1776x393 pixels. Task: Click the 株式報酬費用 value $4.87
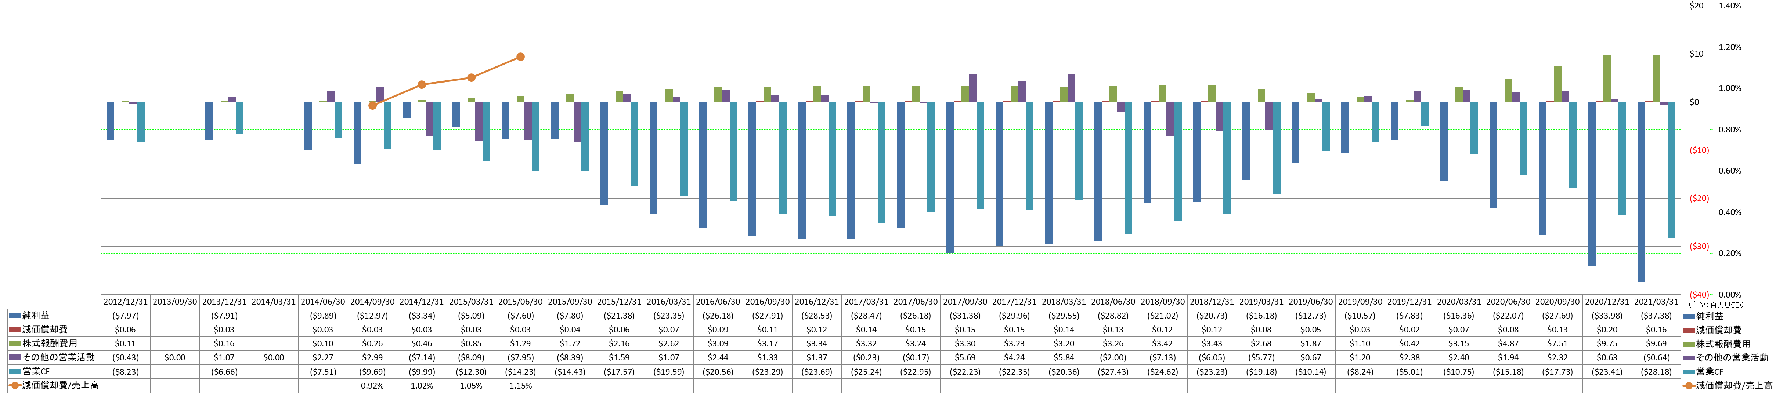pos(1509,343)
